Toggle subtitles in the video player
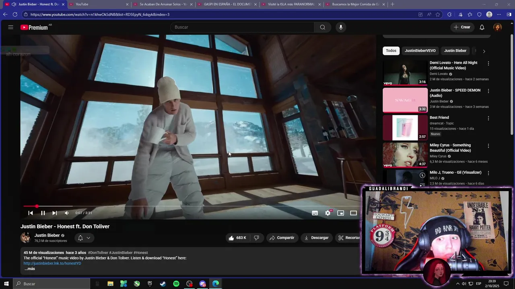Image resolution: width=515 pixels, height=289 pixels. (x=315, y=213)
